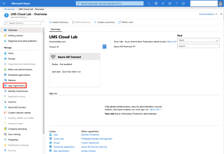Screen dimensions: 224x154
Task: Open the help question mark
Action: tap(176, 4)
